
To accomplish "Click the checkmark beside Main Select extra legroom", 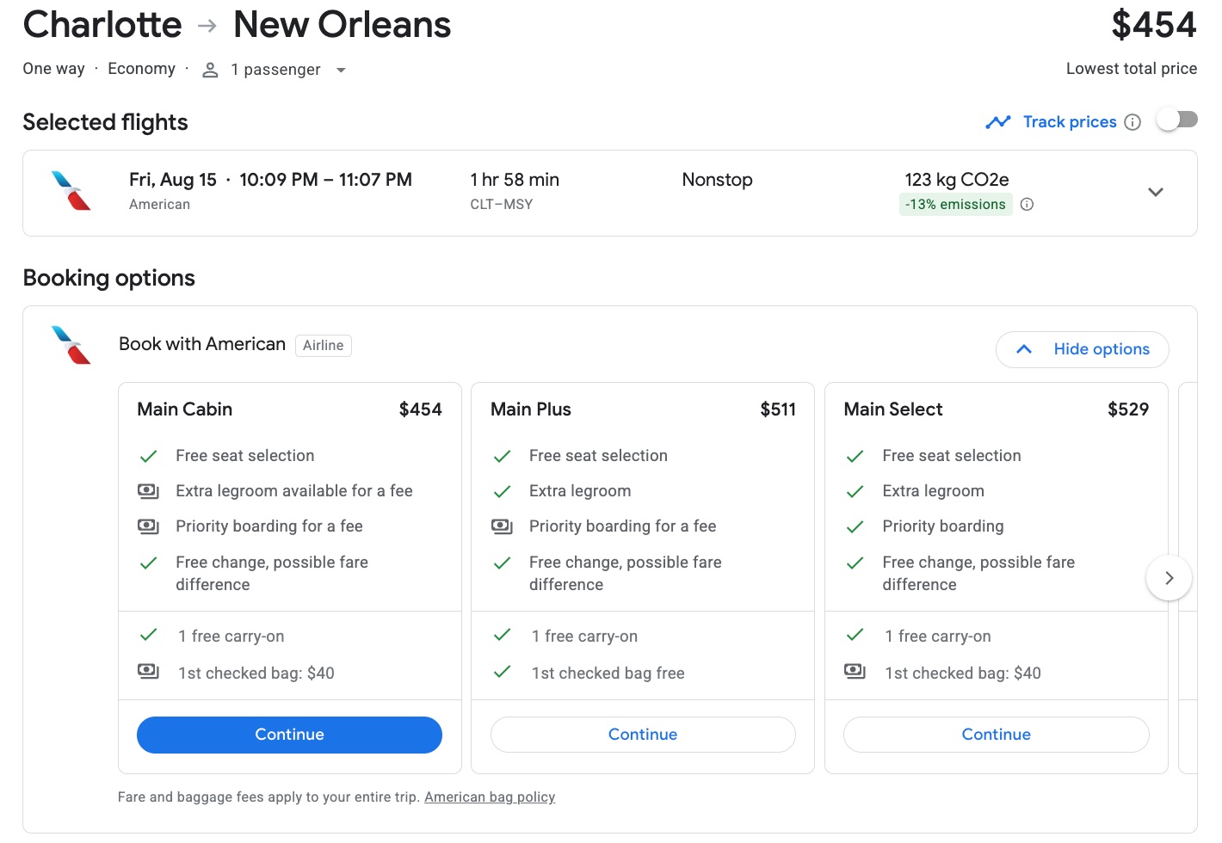I will (x=855, y=491).
